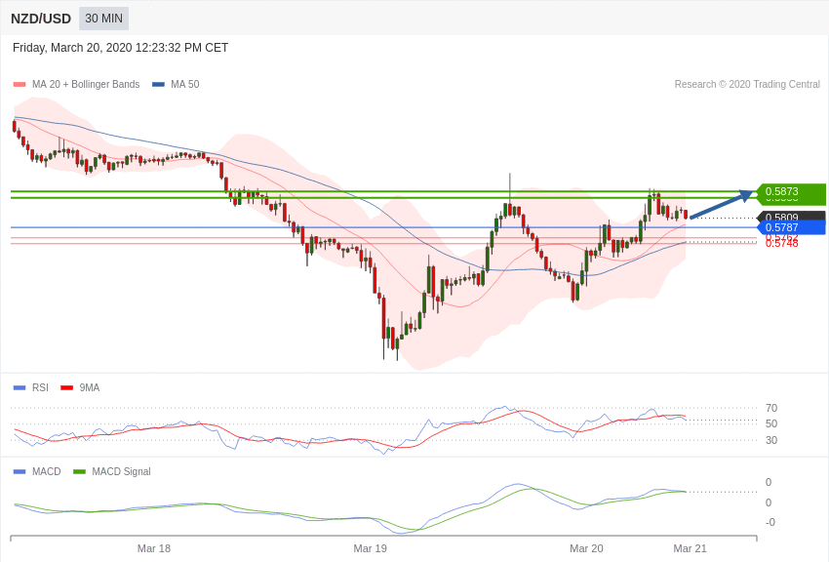Toggle the MACD Signal series label

(x=121, y=472)
